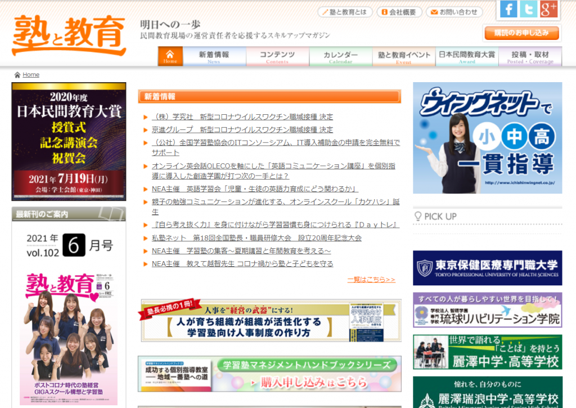The width and height of the screenshot is (576, 408).
Task: Open the 日本民間教育大賞 Award tab
Action: pyautogui.click(x=467, y=56)
